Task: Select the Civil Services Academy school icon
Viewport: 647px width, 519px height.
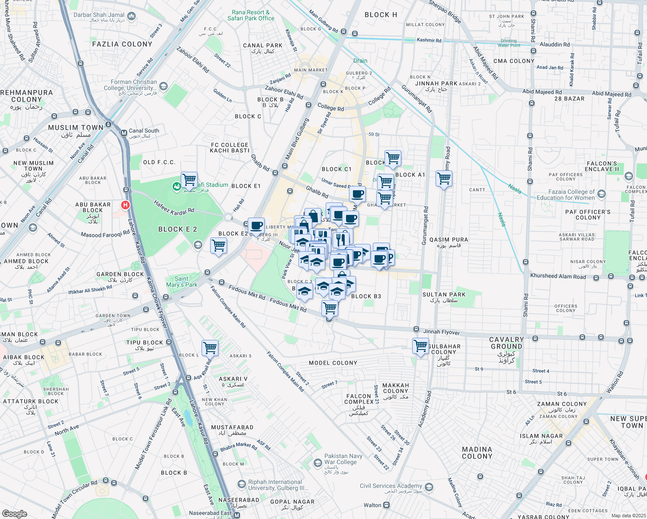Action: click(429, 488)
